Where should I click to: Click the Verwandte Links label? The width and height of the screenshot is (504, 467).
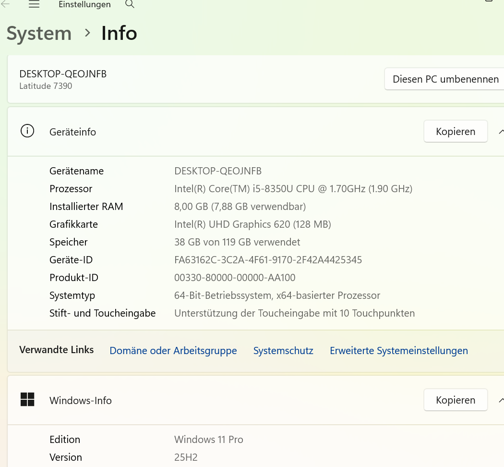pyautogui.click(x=57, y=350)
